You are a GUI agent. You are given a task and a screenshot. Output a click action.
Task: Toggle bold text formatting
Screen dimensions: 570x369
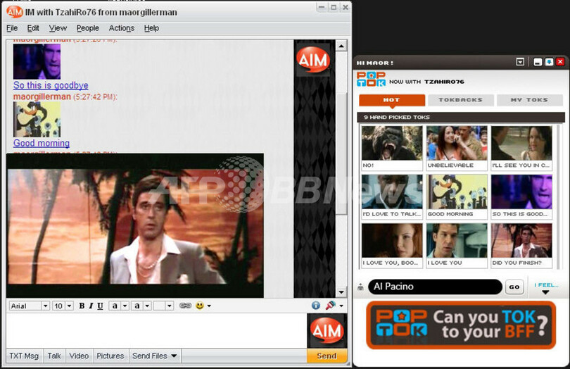coord(82,306)
